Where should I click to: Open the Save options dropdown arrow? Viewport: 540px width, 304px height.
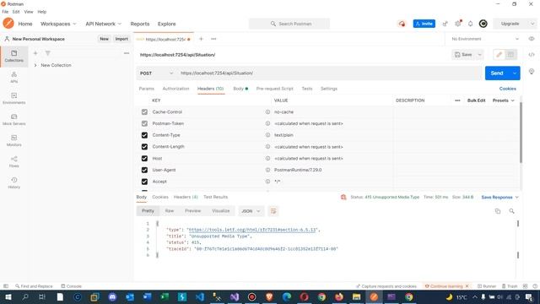point(479,54)
